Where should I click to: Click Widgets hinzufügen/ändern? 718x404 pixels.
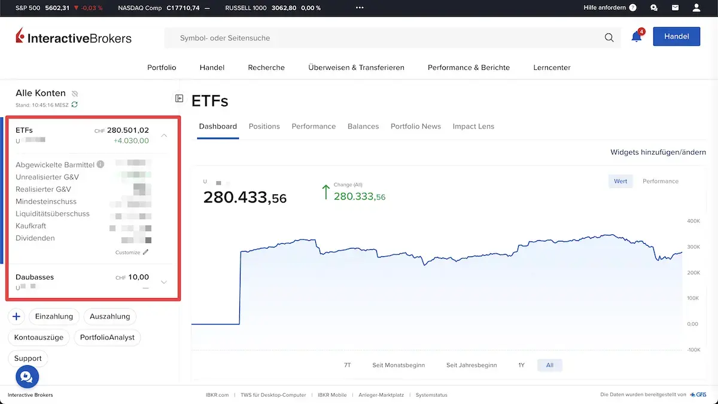tap(658, 152)
